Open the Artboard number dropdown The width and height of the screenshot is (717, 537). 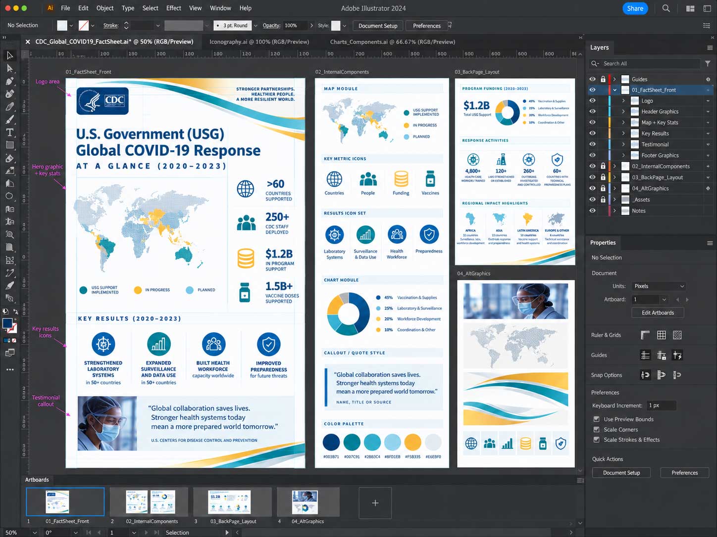664,299
